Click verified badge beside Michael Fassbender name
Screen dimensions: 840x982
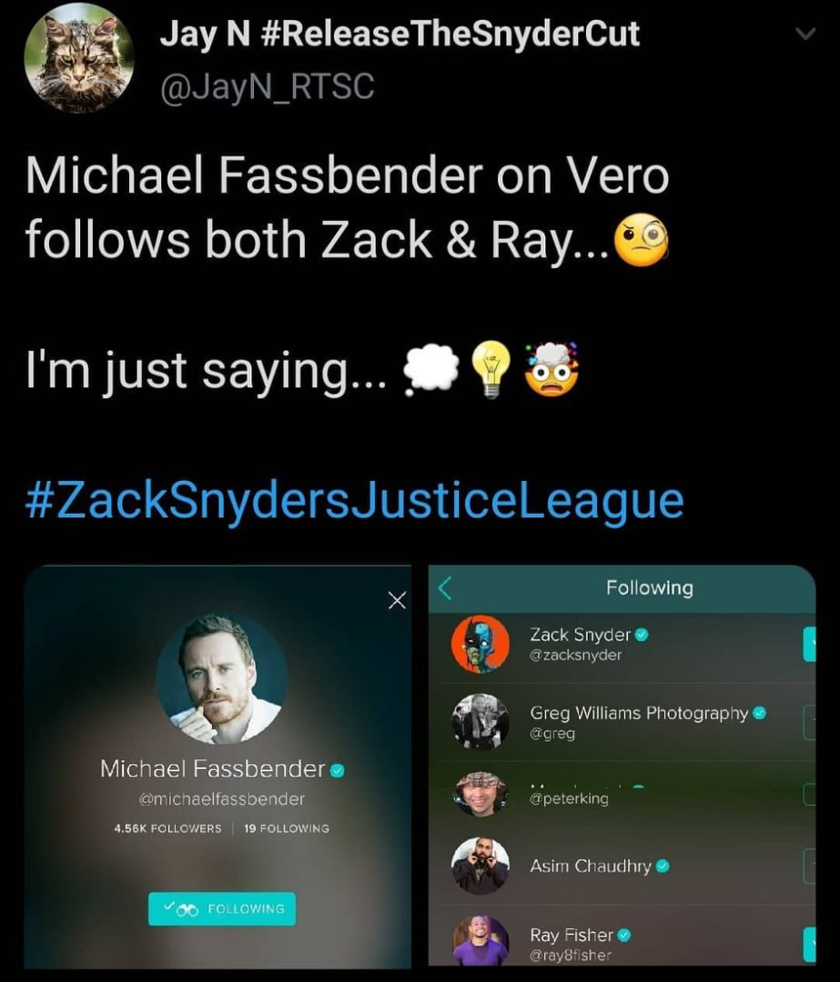[x=338, y=770]
